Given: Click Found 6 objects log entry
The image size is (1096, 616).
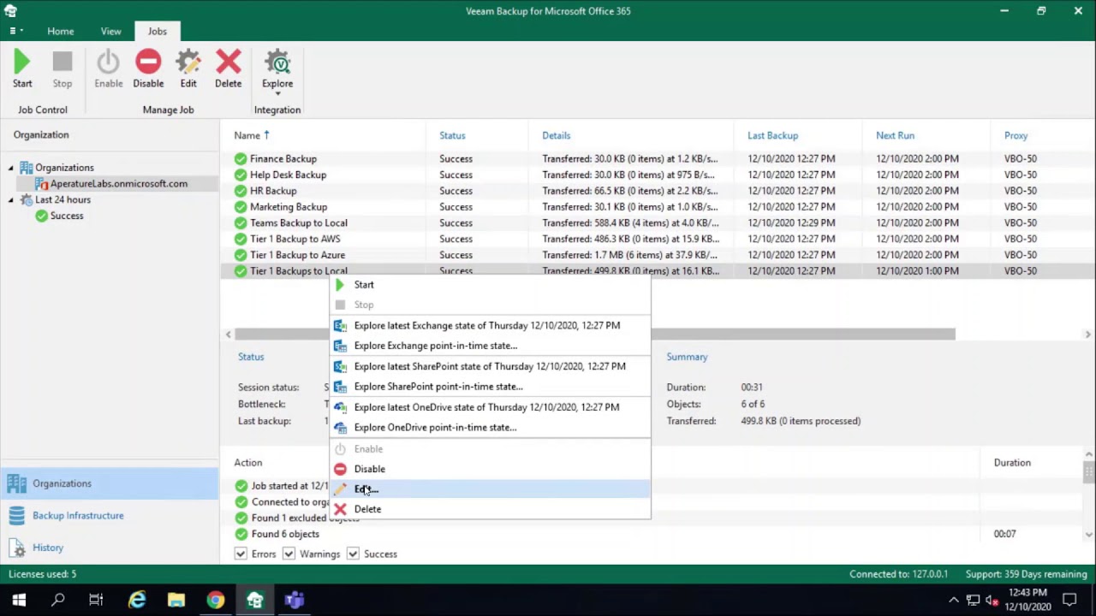Looking at the screenshot, I should 285,534.
